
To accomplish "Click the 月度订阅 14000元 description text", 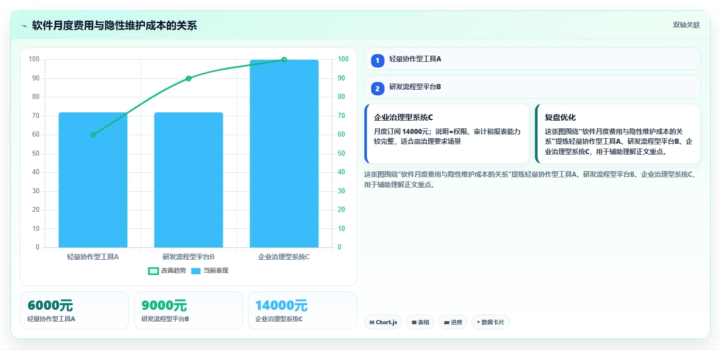I will 447,136.
